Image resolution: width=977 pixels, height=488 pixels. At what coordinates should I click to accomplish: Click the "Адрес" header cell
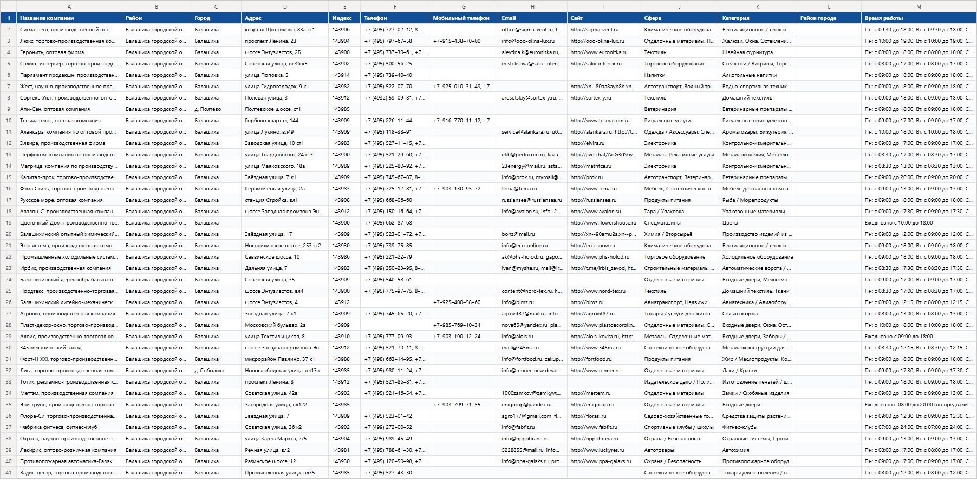pos(285,18)
